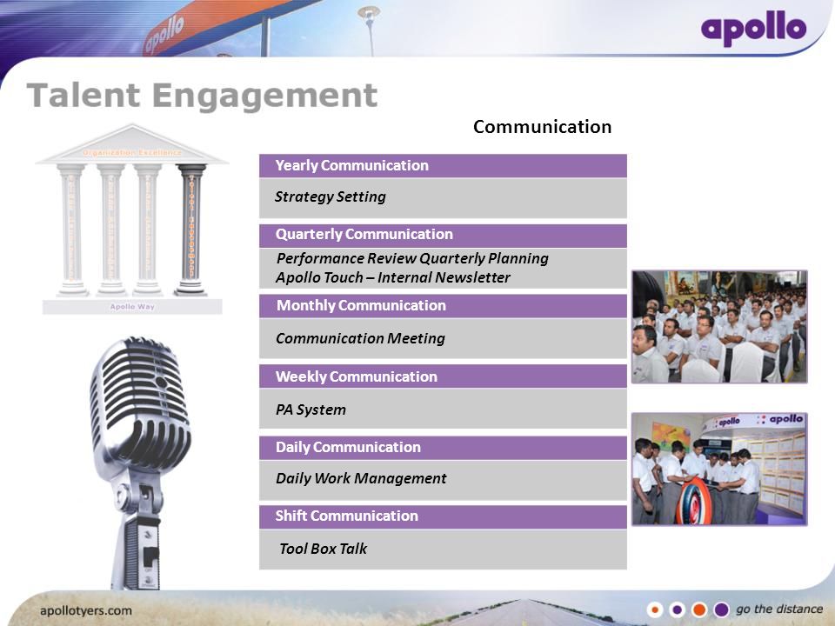Select Performance Review Quarterly Planning line

click(412, 258)
